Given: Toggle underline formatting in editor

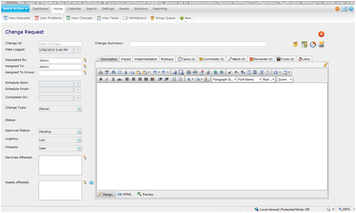Looking at the screenshot, I should [113, 79].
